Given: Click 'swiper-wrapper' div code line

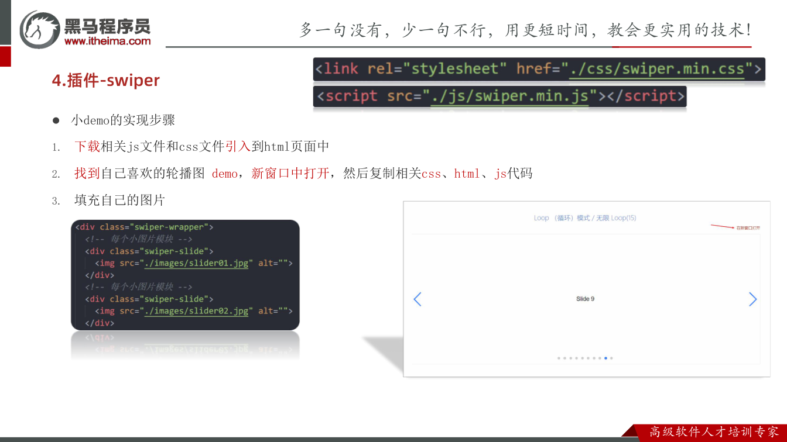Looking at the screenshot, I should point(145,227).
